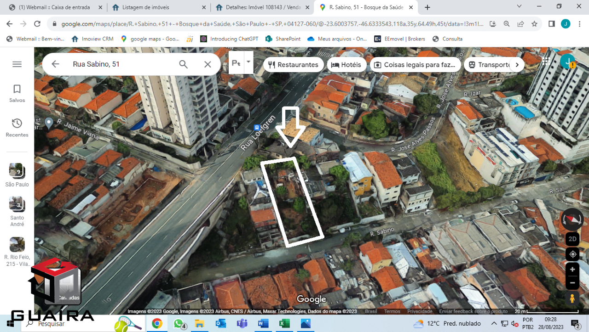Click the Hotéis filter chip

coord(346,65)
